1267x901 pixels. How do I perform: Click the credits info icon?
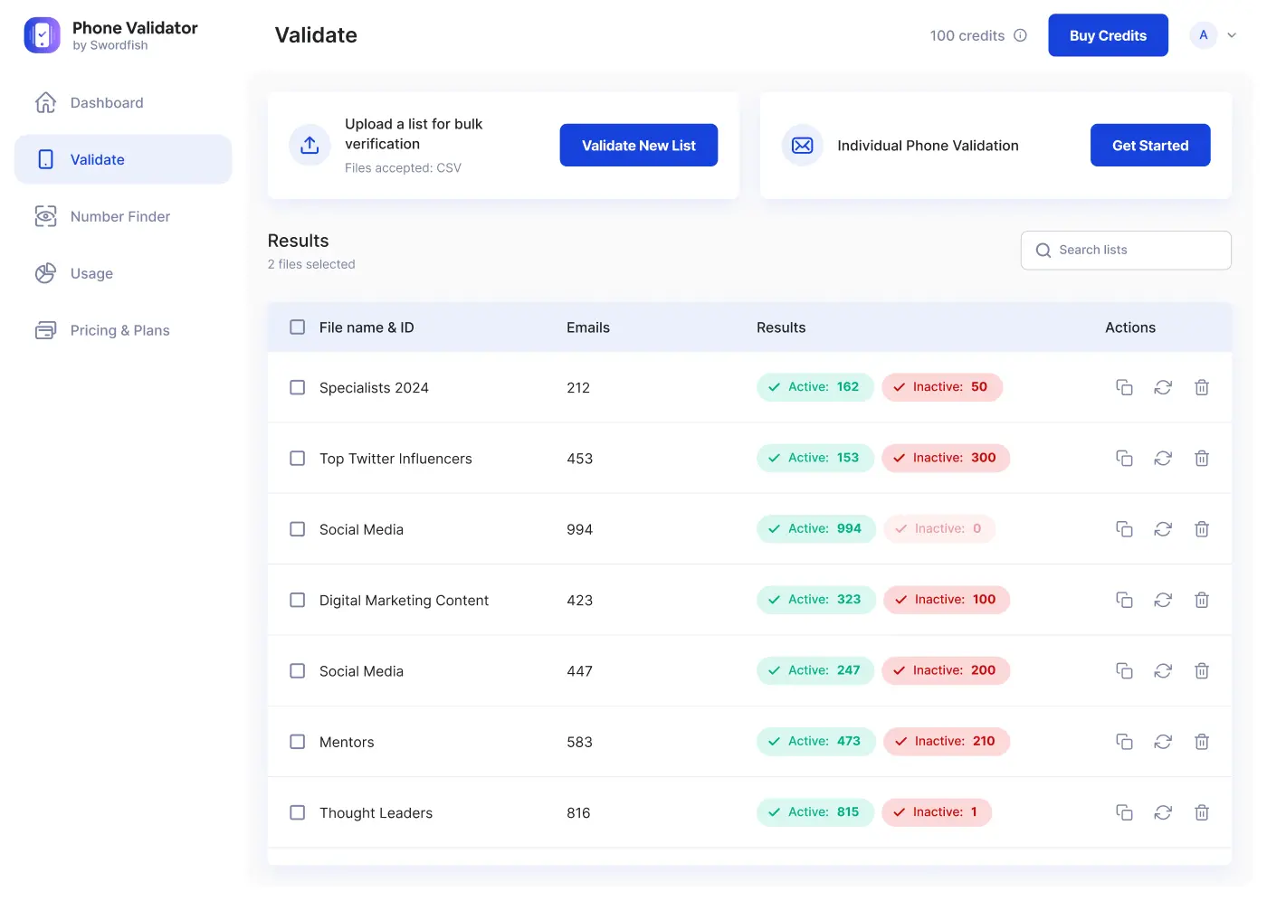point(1020,35)
